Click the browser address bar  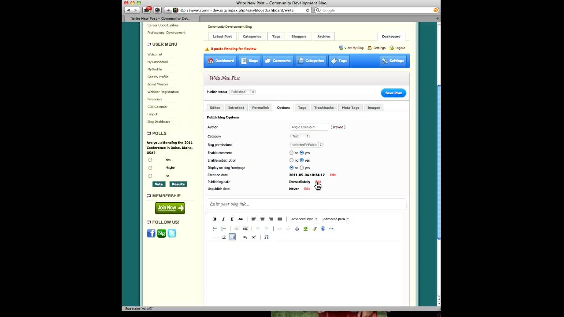[241, 10]
